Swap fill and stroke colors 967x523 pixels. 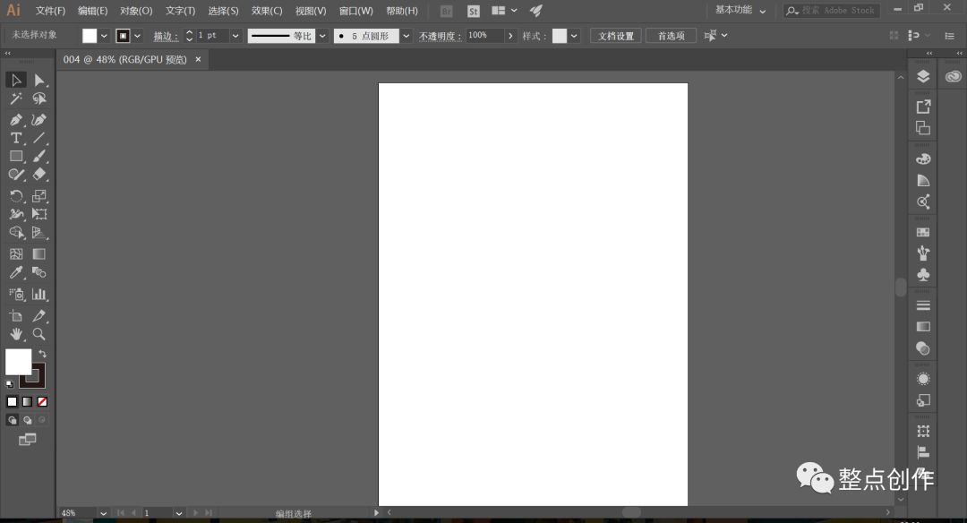click(x=42, y=354)
